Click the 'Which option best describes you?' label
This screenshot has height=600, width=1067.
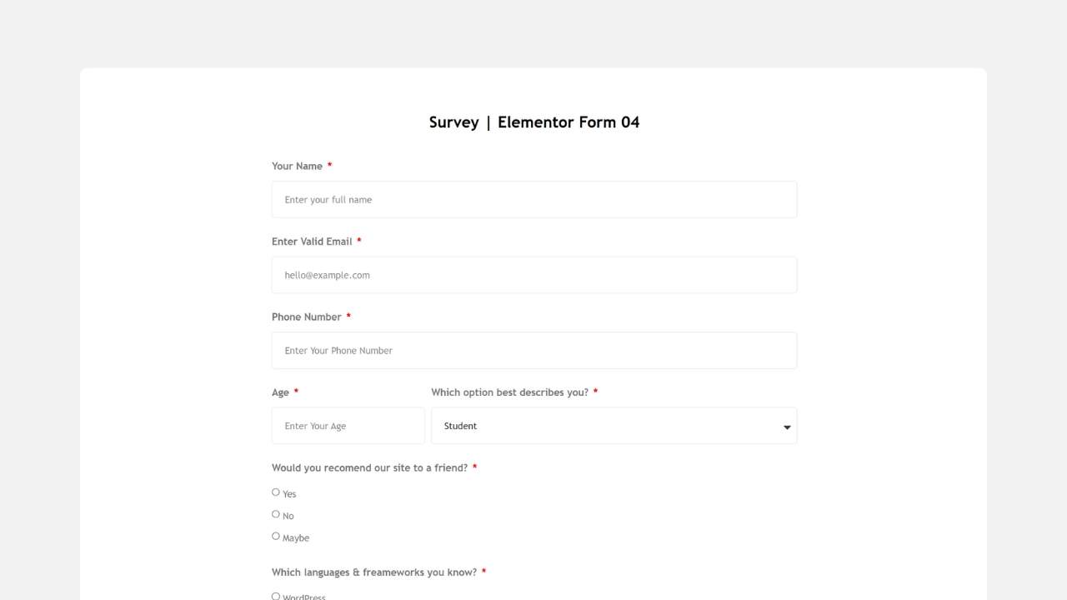click(509, 392)
